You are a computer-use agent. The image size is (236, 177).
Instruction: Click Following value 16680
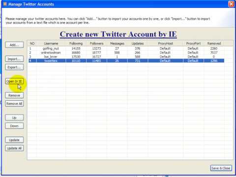pos(76,53)
